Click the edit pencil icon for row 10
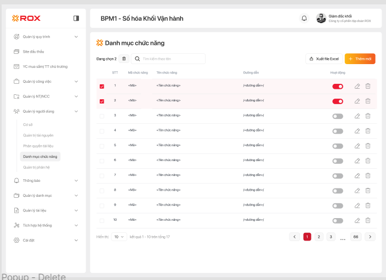This screenshot has height=280, width=386. [x=357, y=220]
